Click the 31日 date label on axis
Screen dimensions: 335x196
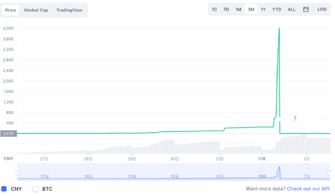(x=219, y=159)
